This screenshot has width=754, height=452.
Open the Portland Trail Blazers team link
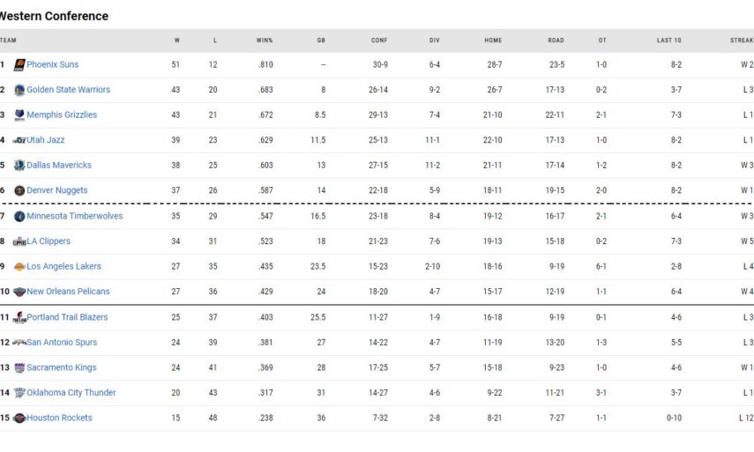pyautogui.click(x=67, y=317)
